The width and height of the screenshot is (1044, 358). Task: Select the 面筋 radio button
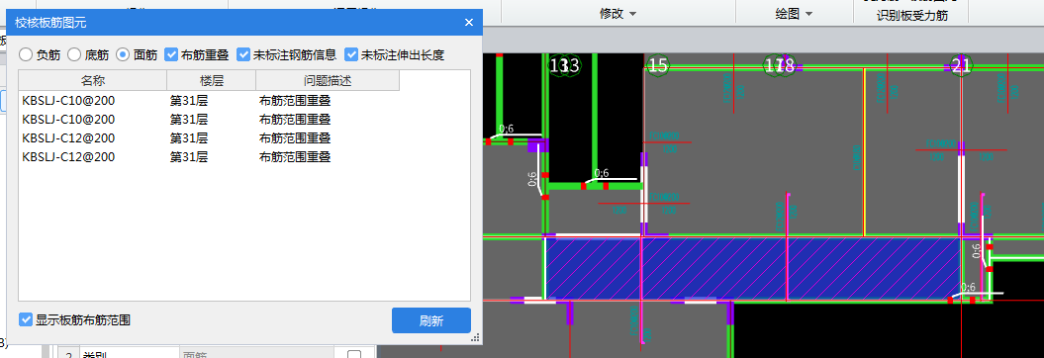click(123, 55)
